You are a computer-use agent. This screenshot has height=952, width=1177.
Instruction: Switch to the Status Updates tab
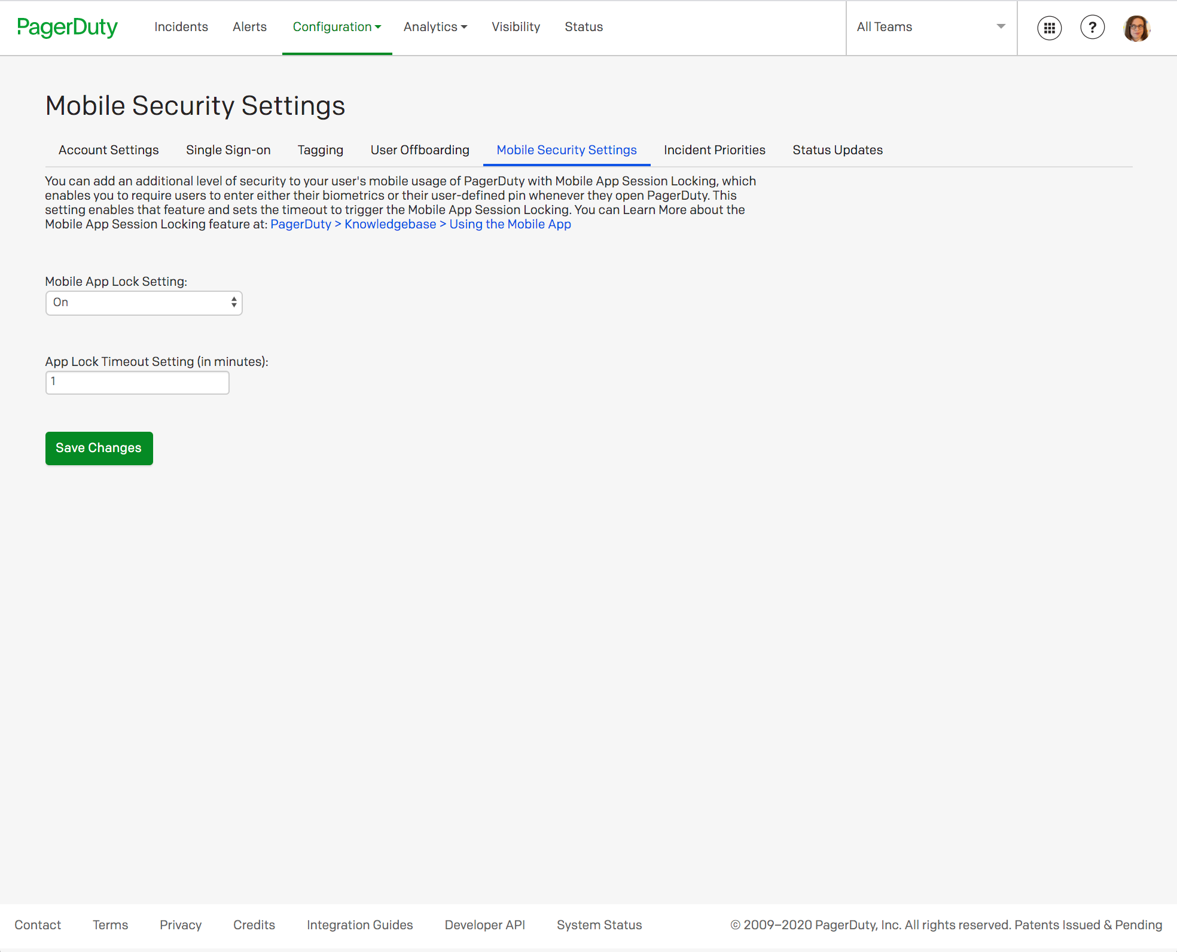(x=837, y=150)
